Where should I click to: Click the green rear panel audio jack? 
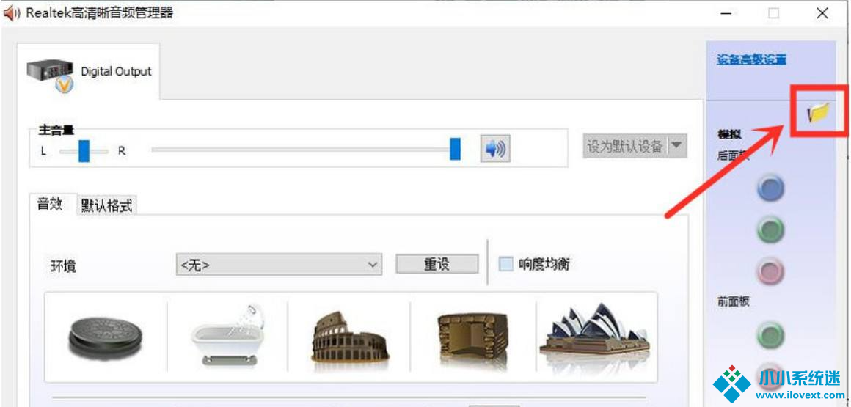[x=771, y=229]
